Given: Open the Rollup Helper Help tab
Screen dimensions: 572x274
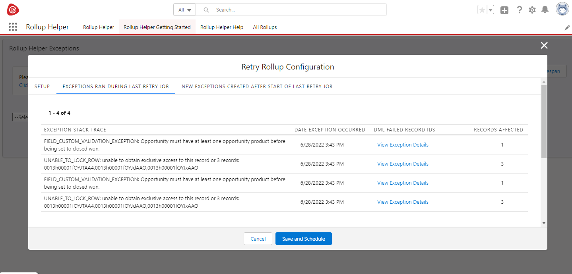Looking at the screenshot, I should point(222,27).
